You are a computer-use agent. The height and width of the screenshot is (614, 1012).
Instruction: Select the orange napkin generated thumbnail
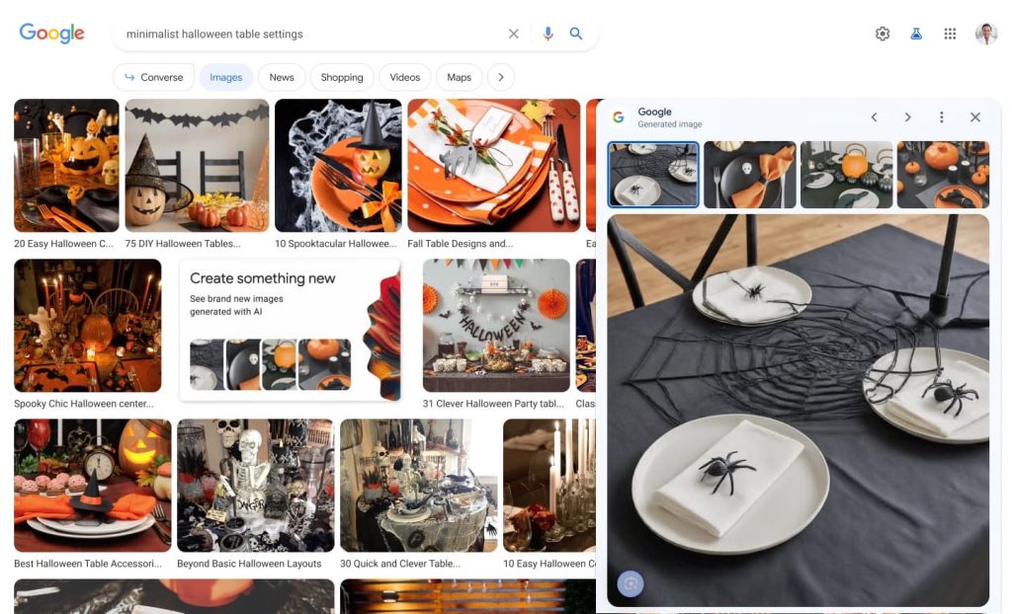pyautogui.click(x=750, y=175)
